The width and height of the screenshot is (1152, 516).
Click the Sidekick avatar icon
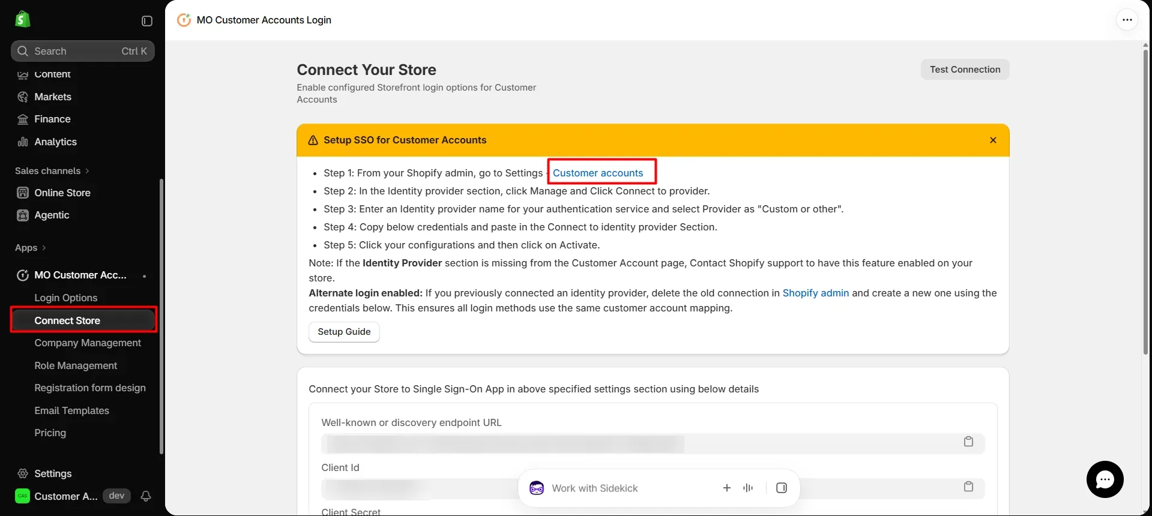click(537, 488)
